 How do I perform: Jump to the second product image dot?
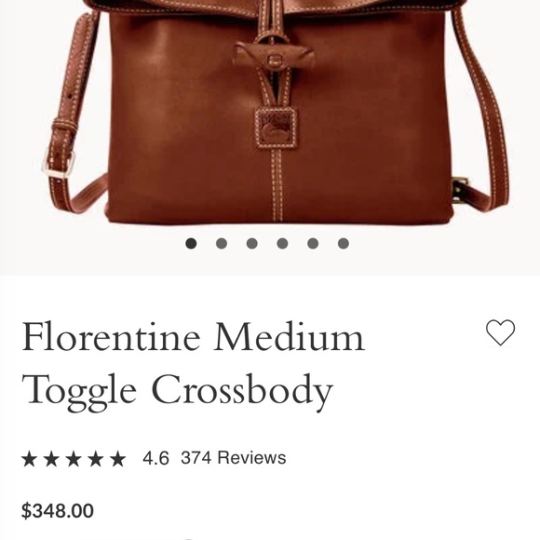coord(222,244)
